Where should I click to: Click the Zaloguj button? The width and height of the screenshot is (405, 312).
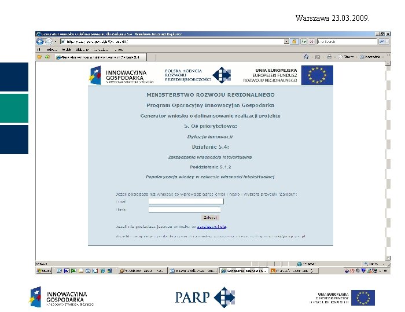coord(210,218)
